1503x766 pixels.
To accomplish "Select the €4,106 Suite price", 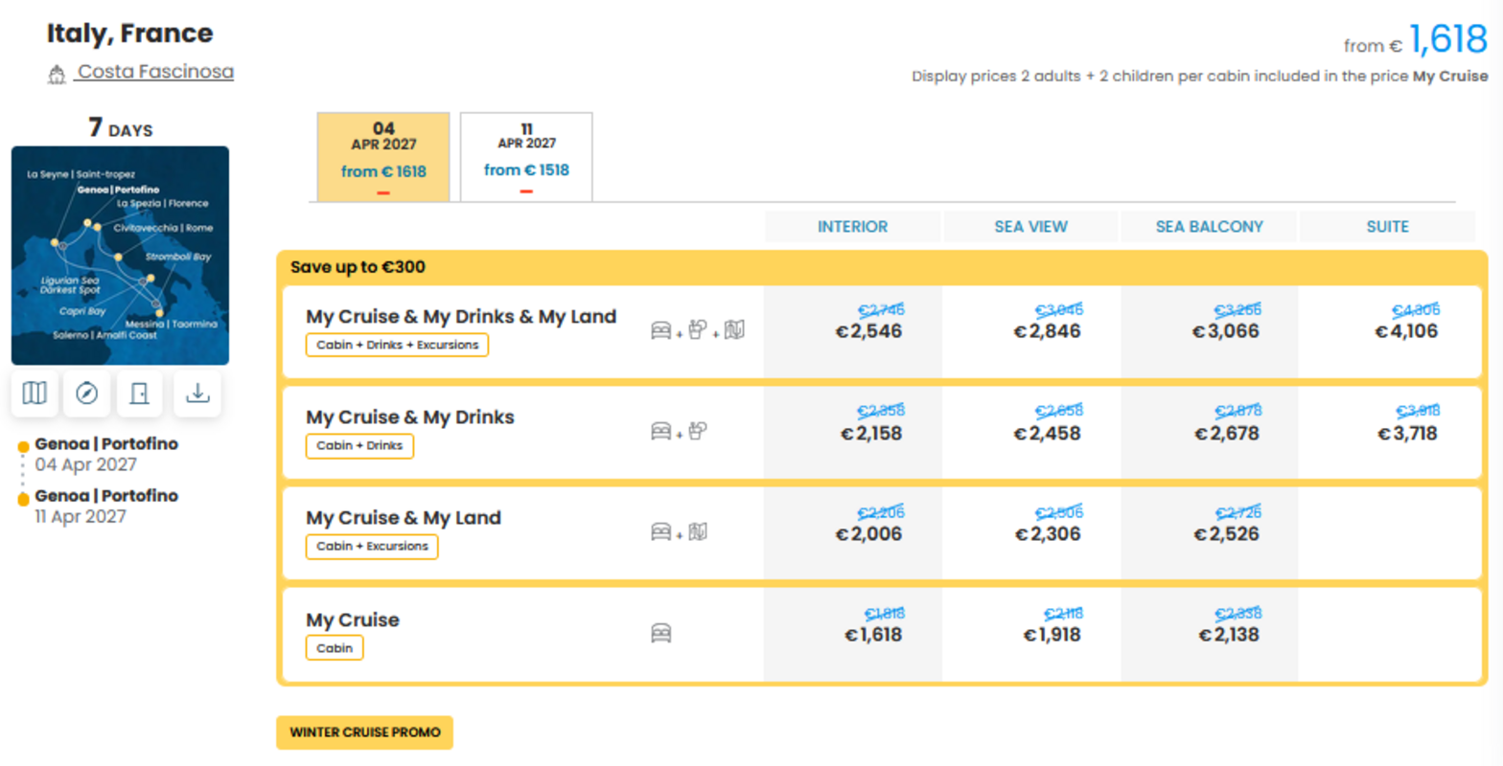I will [x=1406, y=331].
